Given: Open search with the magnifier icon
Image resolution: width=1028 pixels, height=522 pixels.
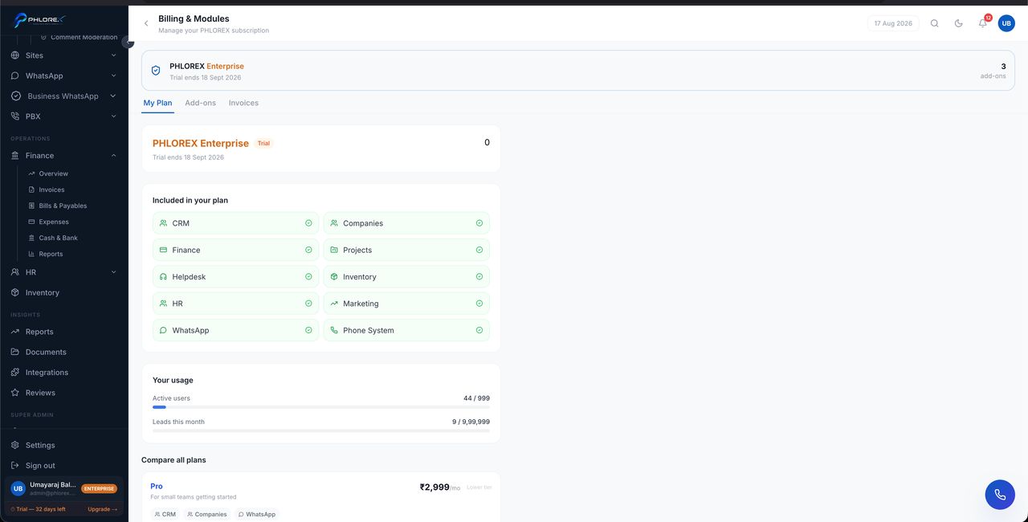Looking at the screenshot, I should (x=935, y=23).
